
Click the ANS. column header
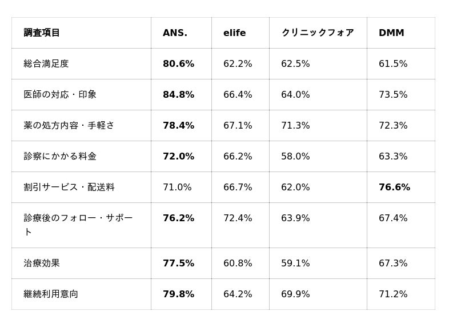[x=175, y=33]
